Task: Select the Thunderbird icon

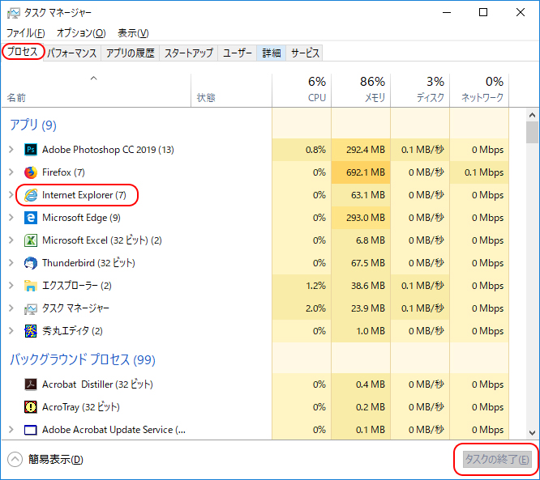Action: pyautogui.click(x=31, y=263)
